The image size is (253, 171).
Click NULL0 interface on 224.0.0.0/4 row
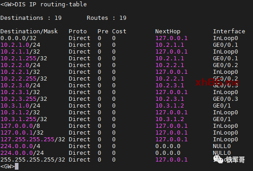point(222,146)
